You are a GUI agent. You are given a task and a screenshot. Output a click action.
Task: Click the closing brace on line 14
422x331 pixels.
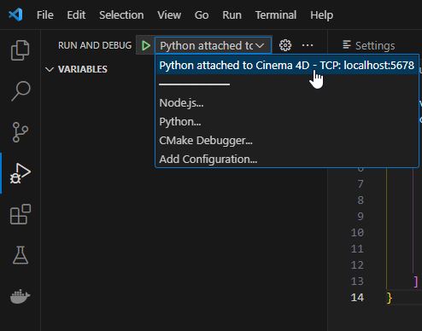(x=390, y=298)
